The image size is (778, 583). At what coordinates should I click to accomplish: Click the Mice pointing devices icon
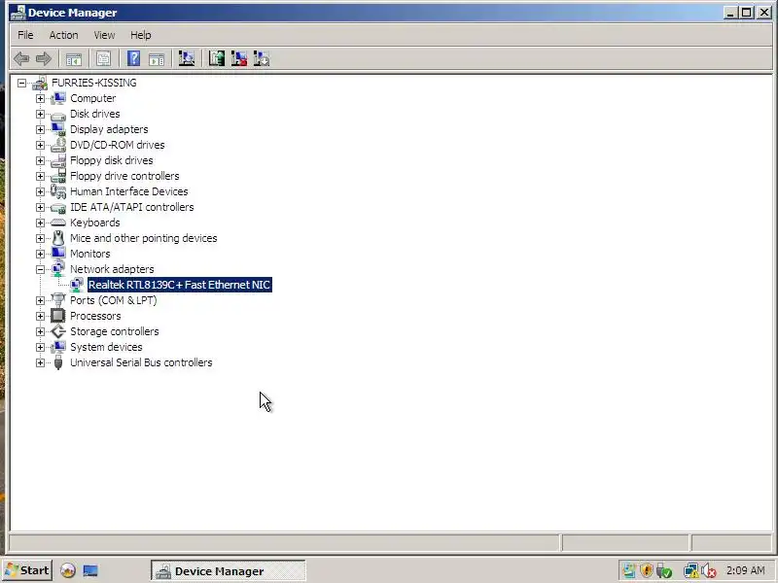pyautogui.click(x=58, y=238)
